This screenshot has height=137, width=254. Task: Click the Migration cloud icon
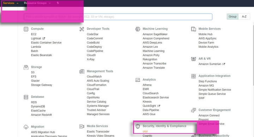coord(26,127)
